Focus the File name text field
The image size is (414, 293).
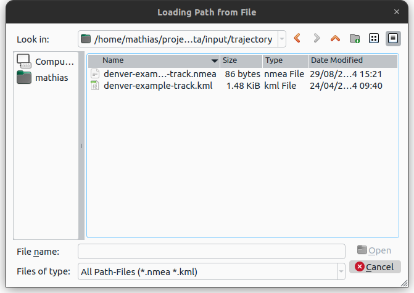[x=211, y=251]
